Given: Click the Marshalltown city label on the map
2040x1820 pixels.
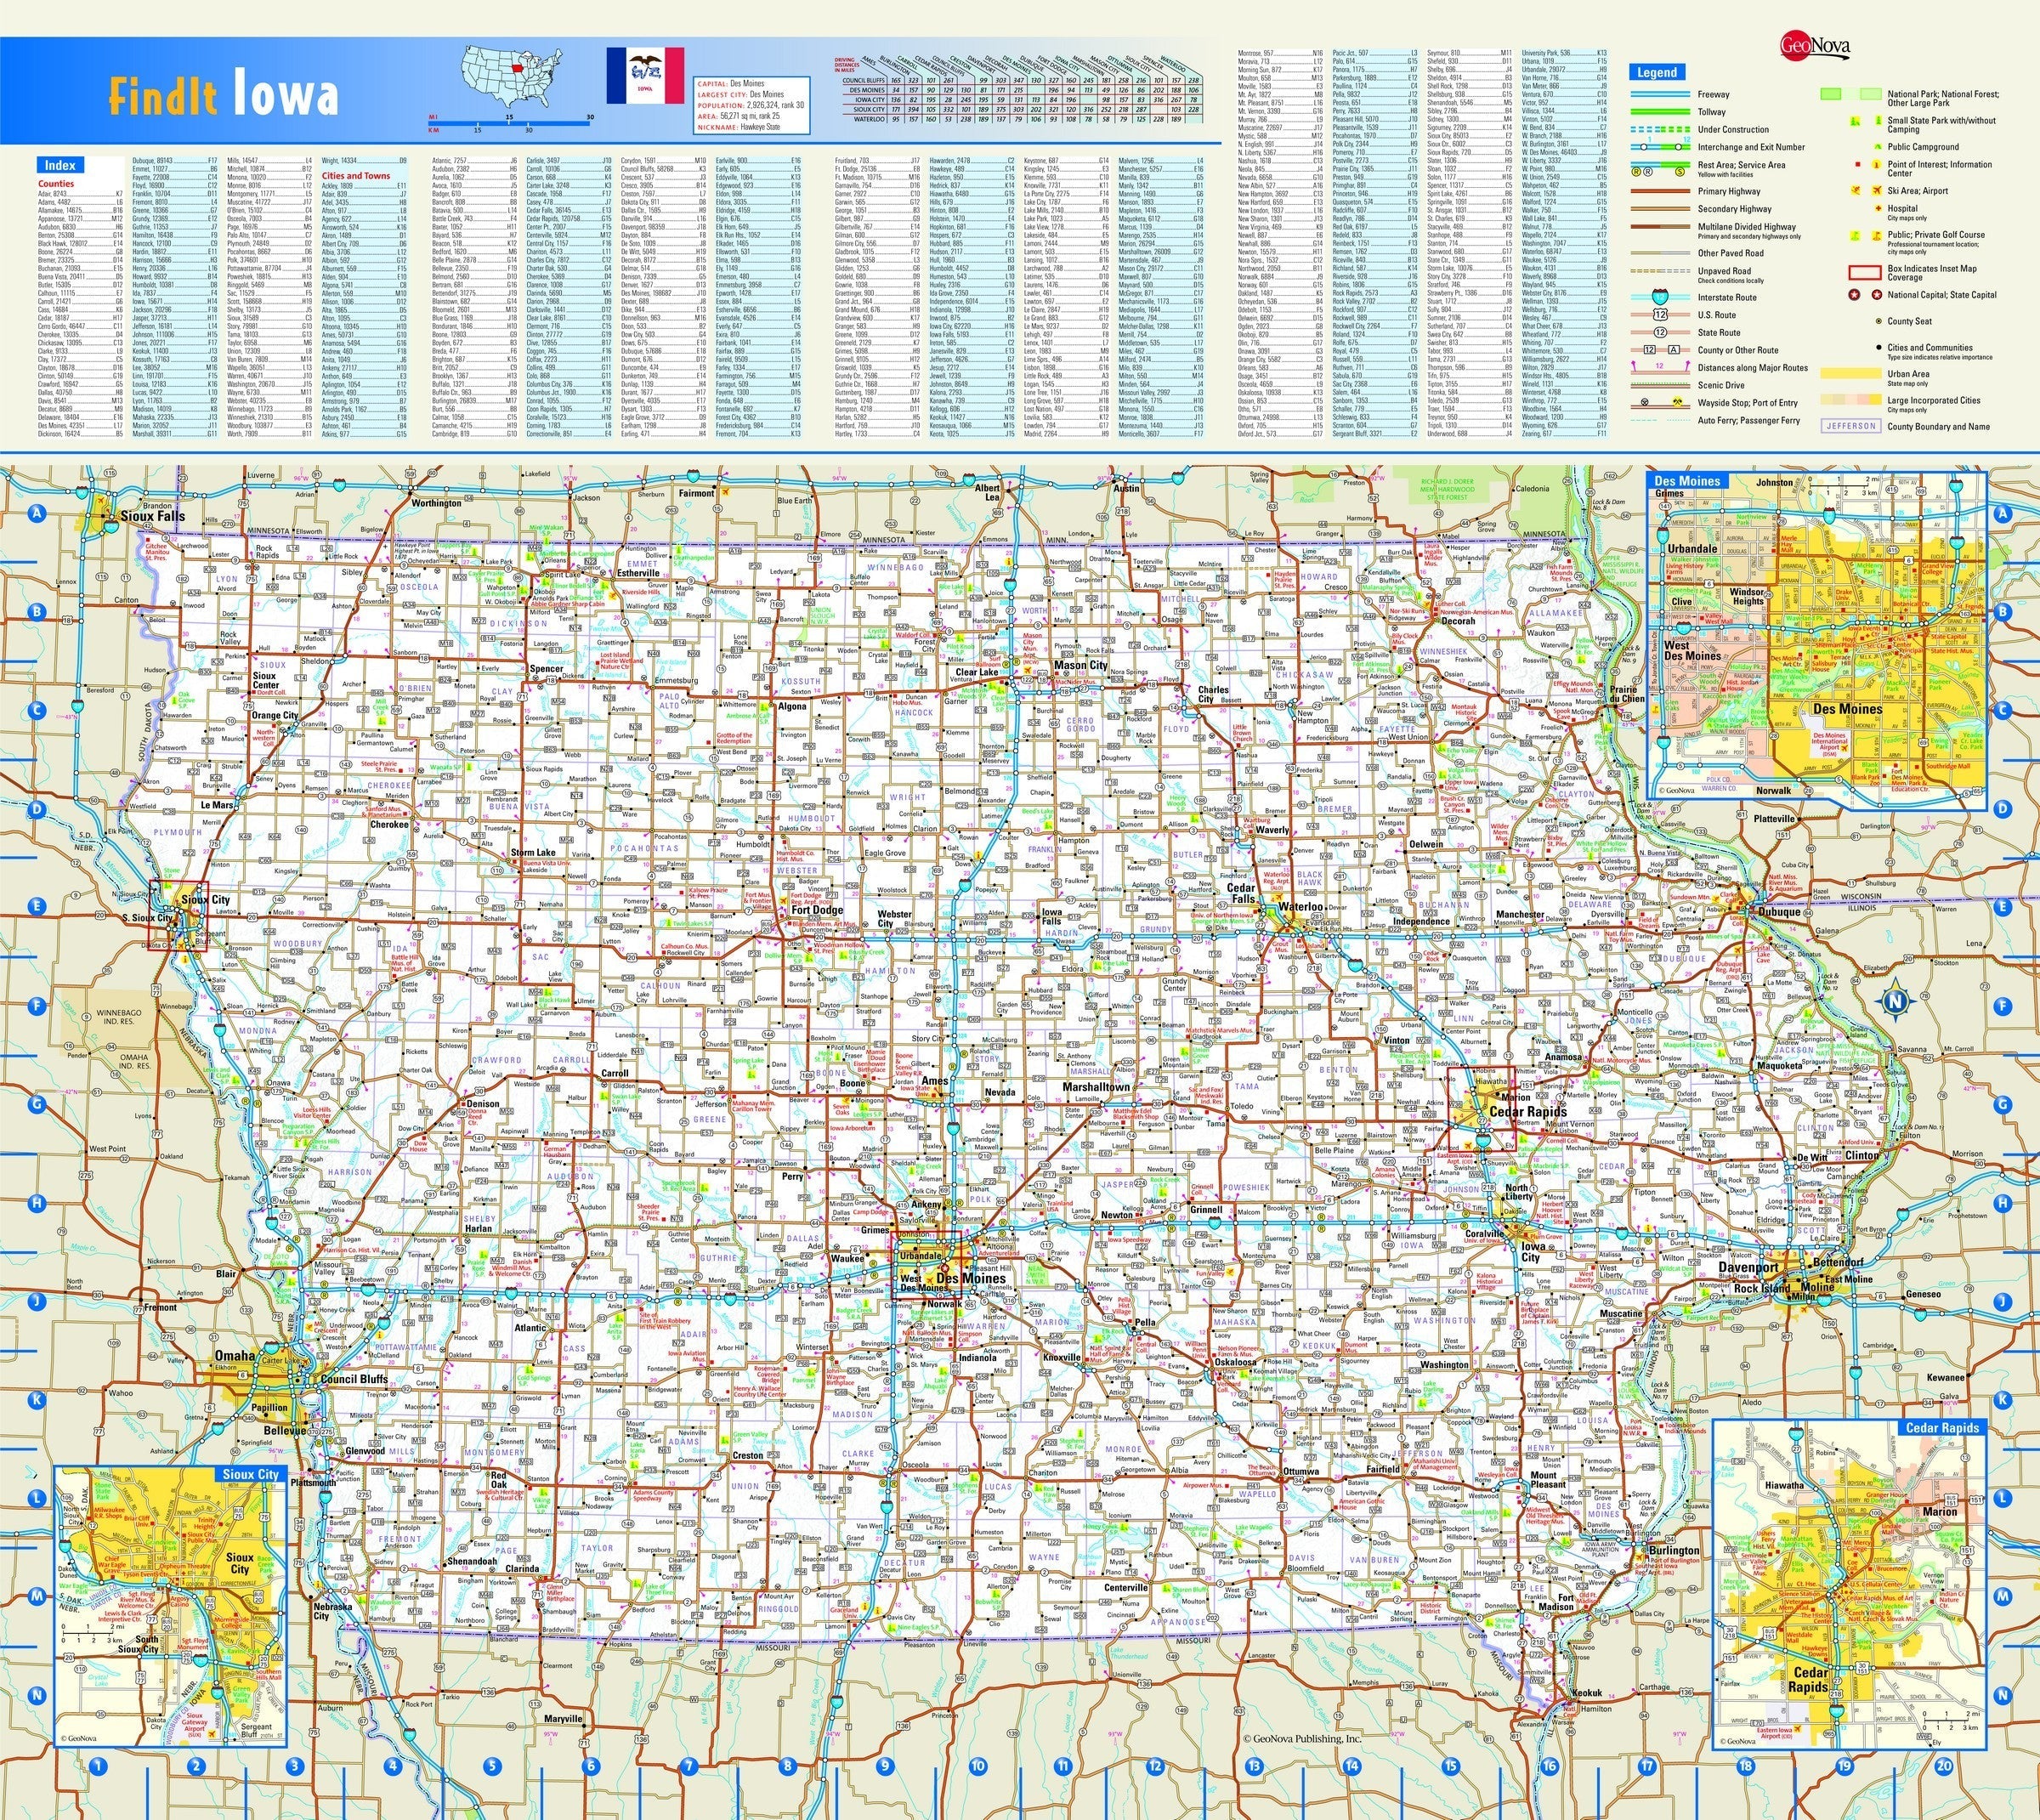Looking at the screenshot, I should (1096, 1087).
